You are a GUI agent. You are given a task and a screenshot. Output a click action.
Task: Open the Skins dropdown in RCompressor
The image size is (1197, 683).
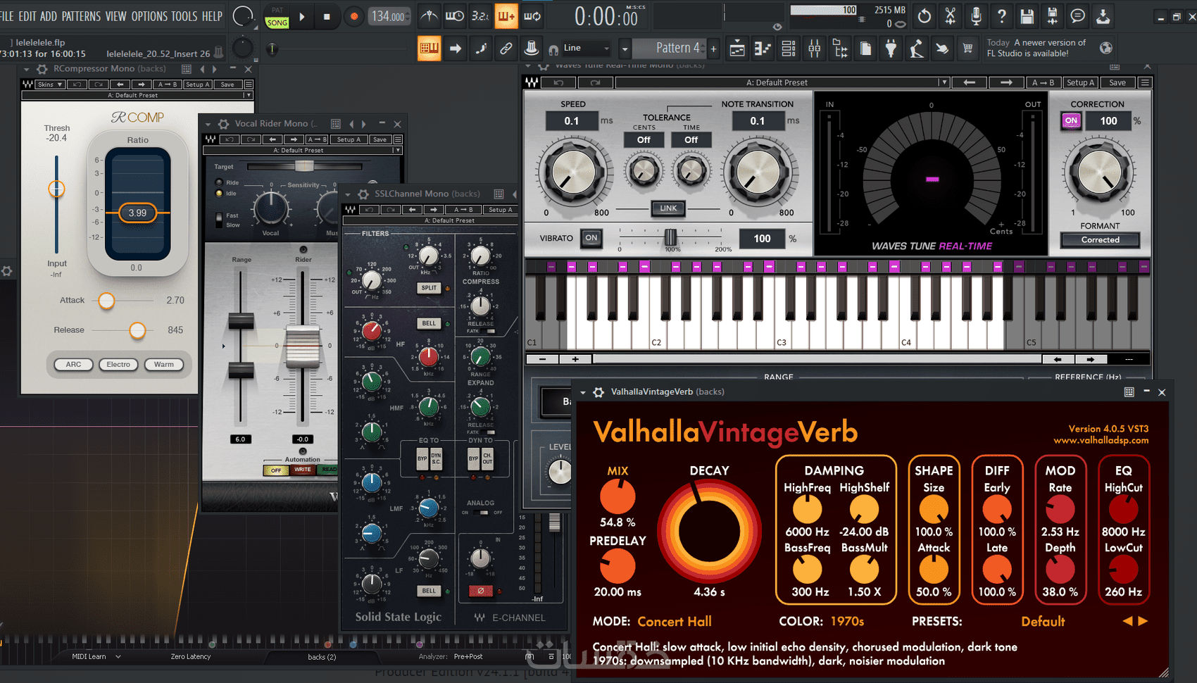pos(49,84)
